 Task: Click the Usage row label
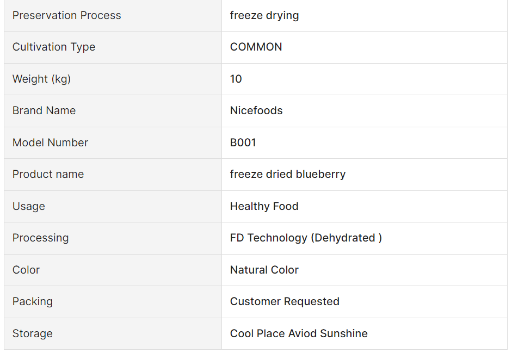29,206
